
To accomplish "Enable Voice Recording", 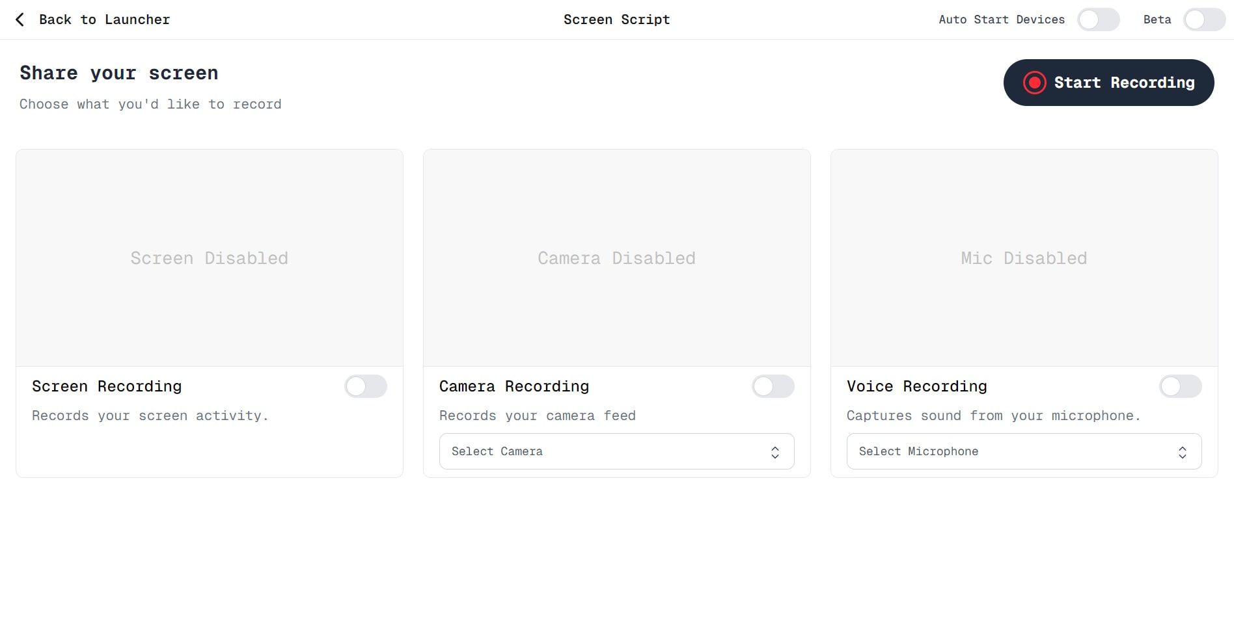I will coord(1180,386).
